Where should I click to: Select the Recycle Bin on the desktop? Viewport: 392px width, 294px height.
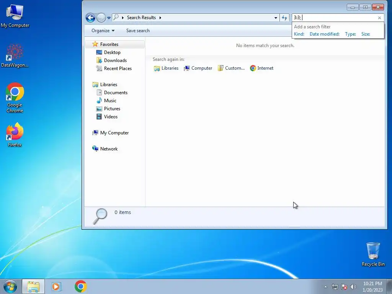click(373, 254)
